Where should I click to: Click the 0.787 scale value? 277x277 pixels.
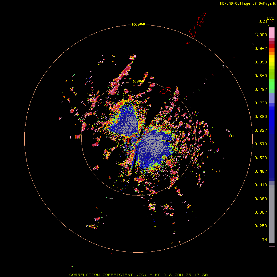(261, 89)
